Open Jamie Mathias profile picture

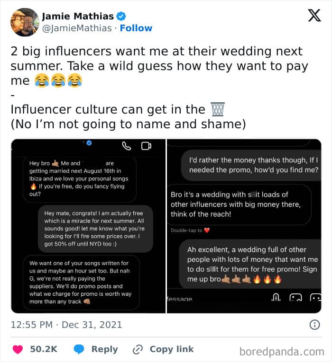coord(24,22)
